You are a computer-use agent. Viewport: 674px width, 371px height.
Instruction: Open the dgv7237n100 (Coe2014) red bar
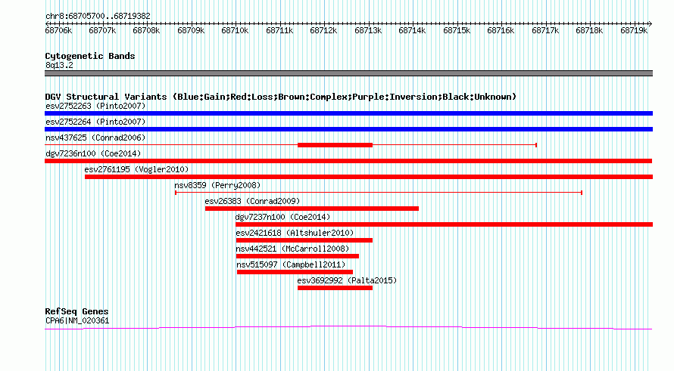click(444, 224)
